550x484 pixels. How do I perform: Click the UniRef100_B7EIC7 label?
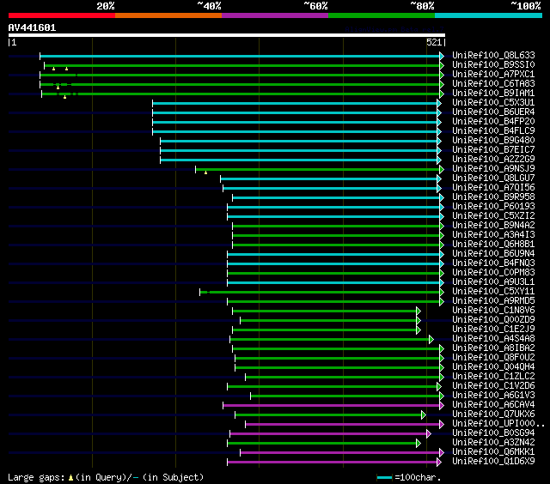pyautogui.click(x=493, y=150)
